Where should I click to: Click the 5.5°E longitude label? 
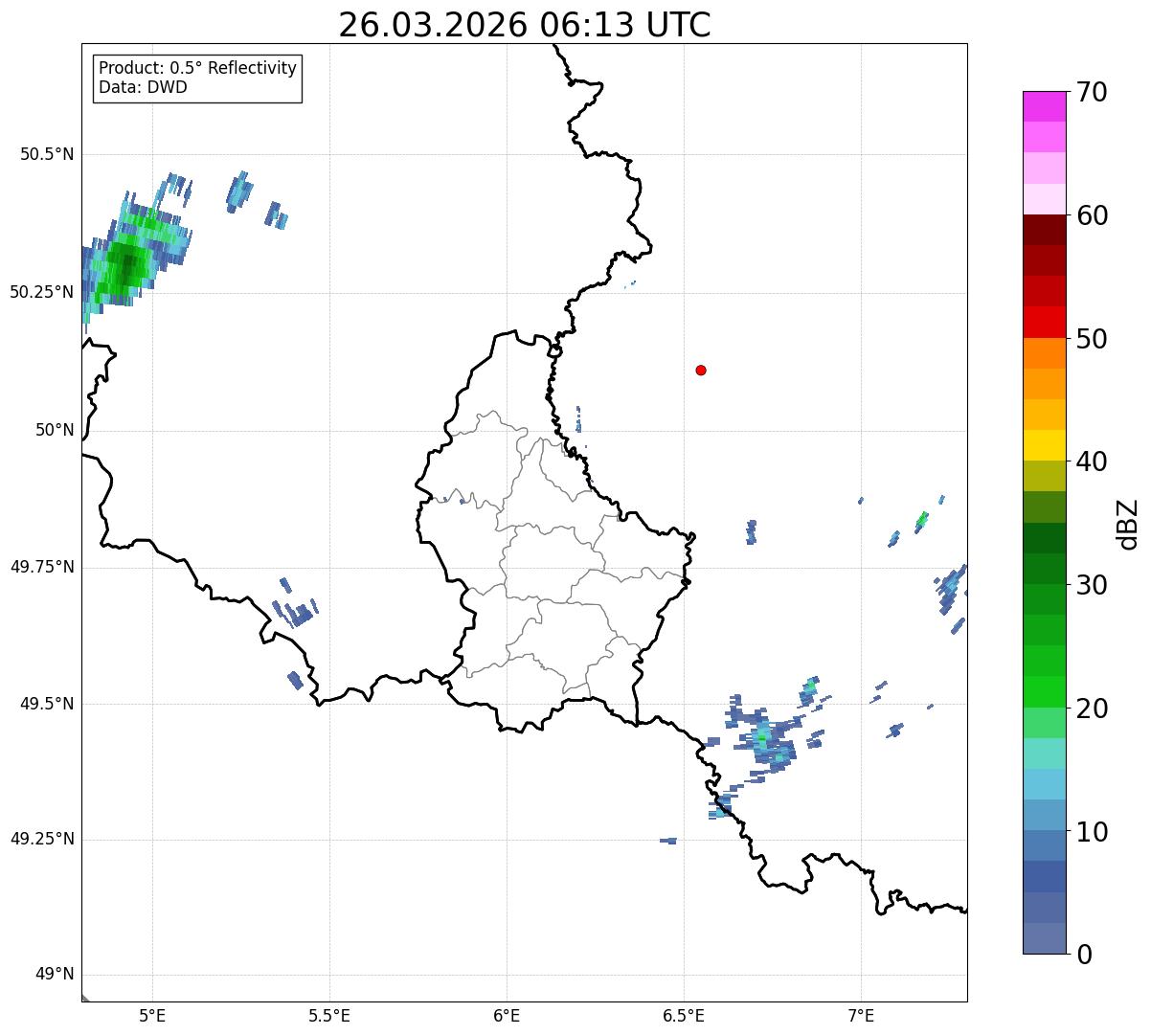(x=329, y=1015)
